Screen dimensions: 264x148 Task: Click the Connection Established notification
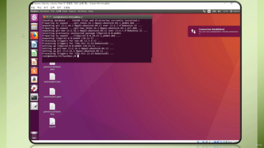(214, 31)
